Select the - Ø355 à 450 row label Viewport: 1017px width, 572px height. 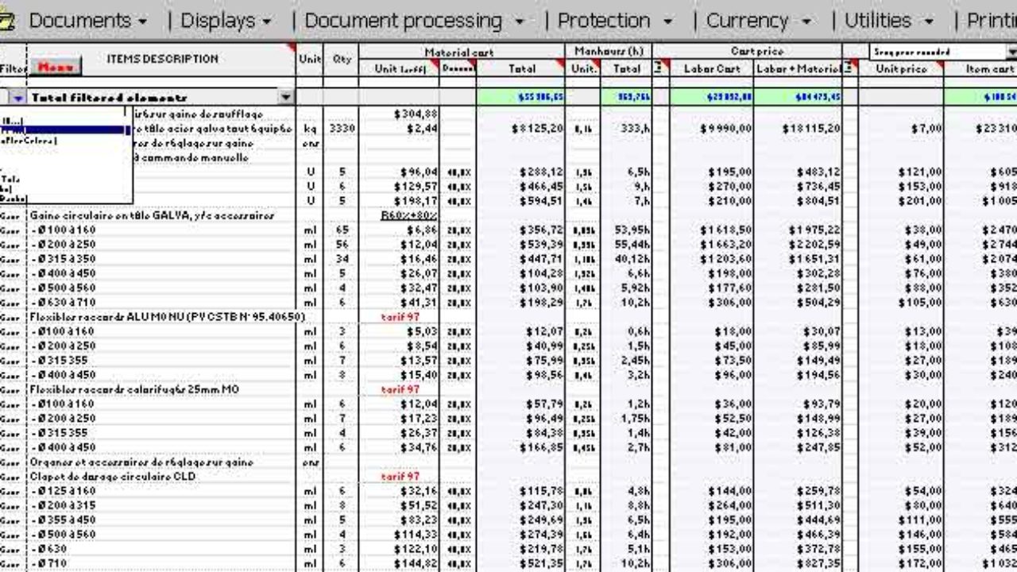coord(64,520)
